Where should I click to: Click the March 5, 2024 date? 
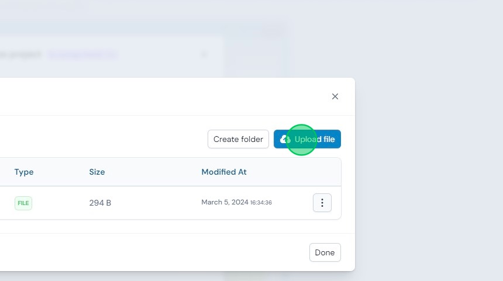pos(225,202)
